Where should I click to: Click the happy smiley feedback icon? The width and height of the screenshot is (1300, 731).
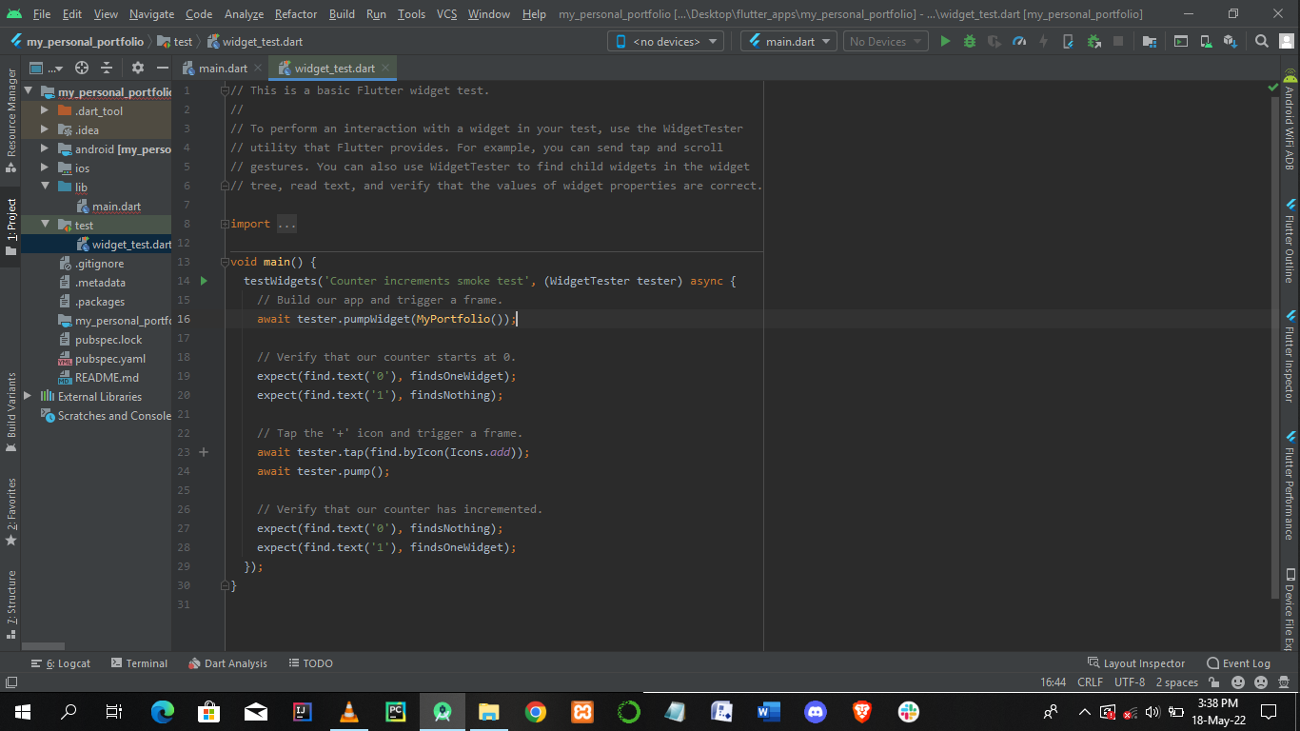pos(1238,682)
